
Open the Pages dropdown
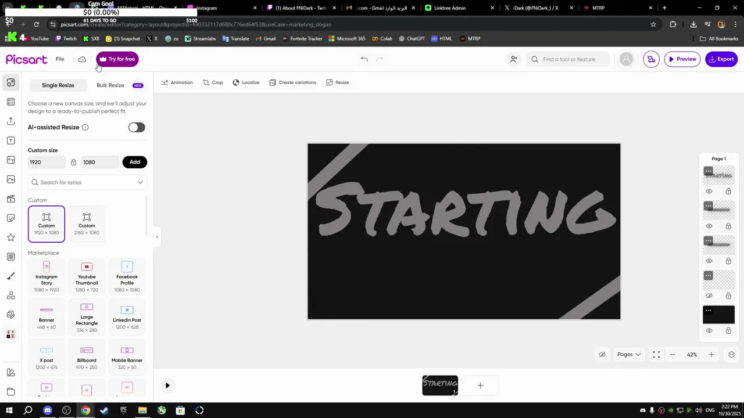tap(629, 355)
